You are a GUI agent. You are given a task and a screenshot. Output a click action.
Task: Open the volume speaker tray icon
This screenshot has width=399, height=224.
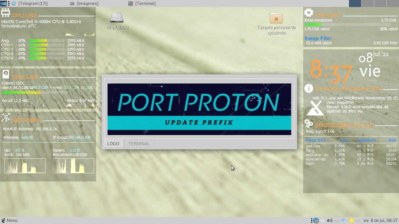330,220
